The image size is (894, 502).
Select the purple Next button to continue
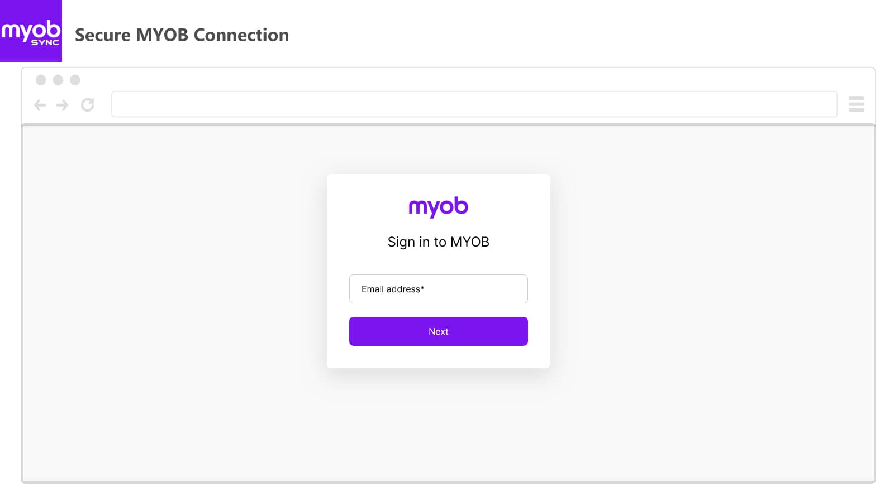click(438, 331)
